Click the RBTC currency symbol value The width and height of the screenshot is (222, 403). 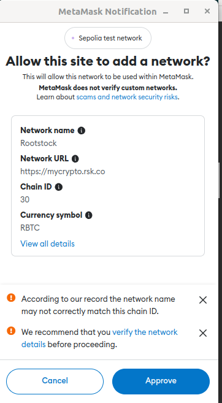click(30, 228)
